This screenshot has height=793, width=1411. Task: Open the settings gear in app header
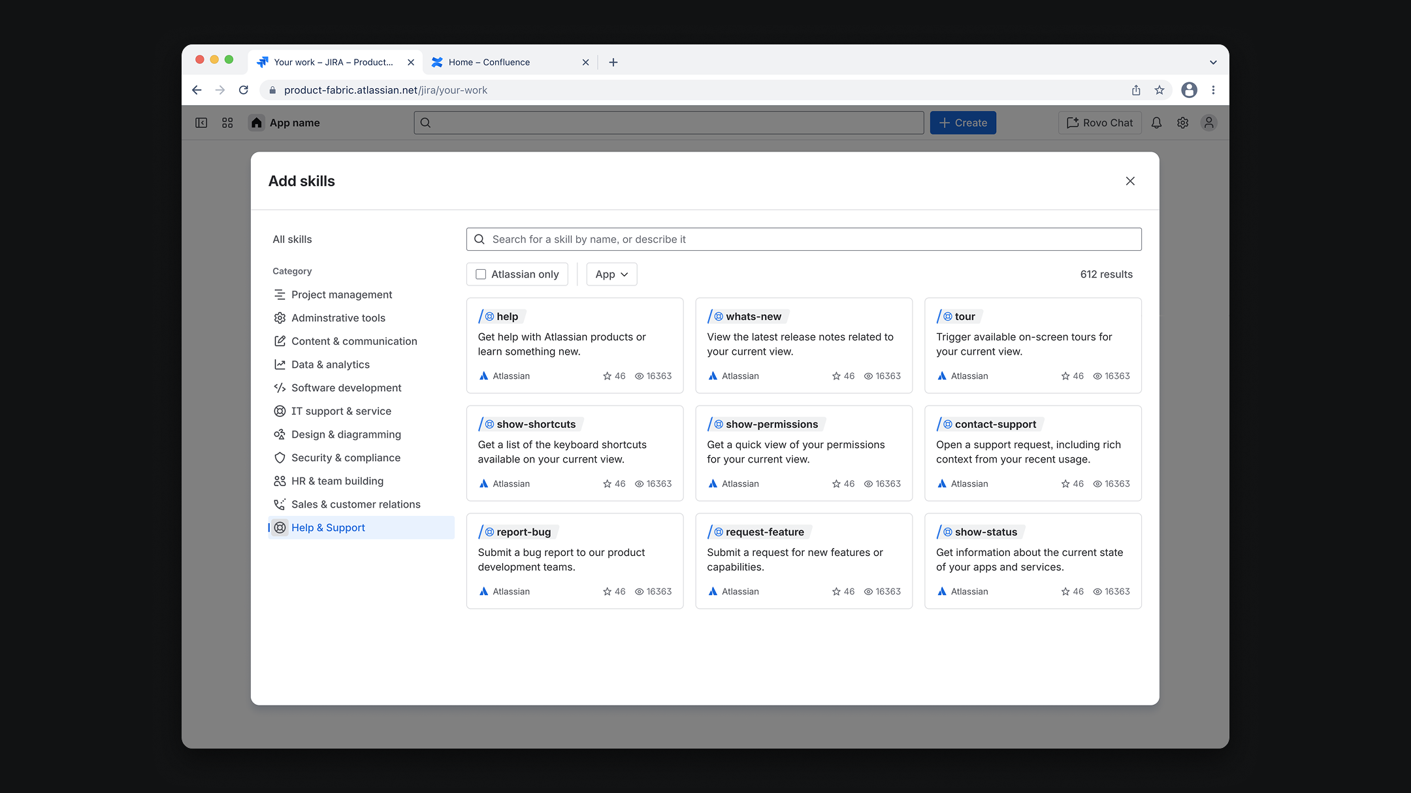click(x=1182, y=123)
